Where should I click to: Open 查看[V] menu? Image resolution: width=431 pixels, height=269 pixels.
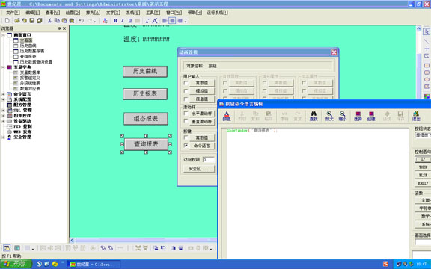[x=53, y=13]
